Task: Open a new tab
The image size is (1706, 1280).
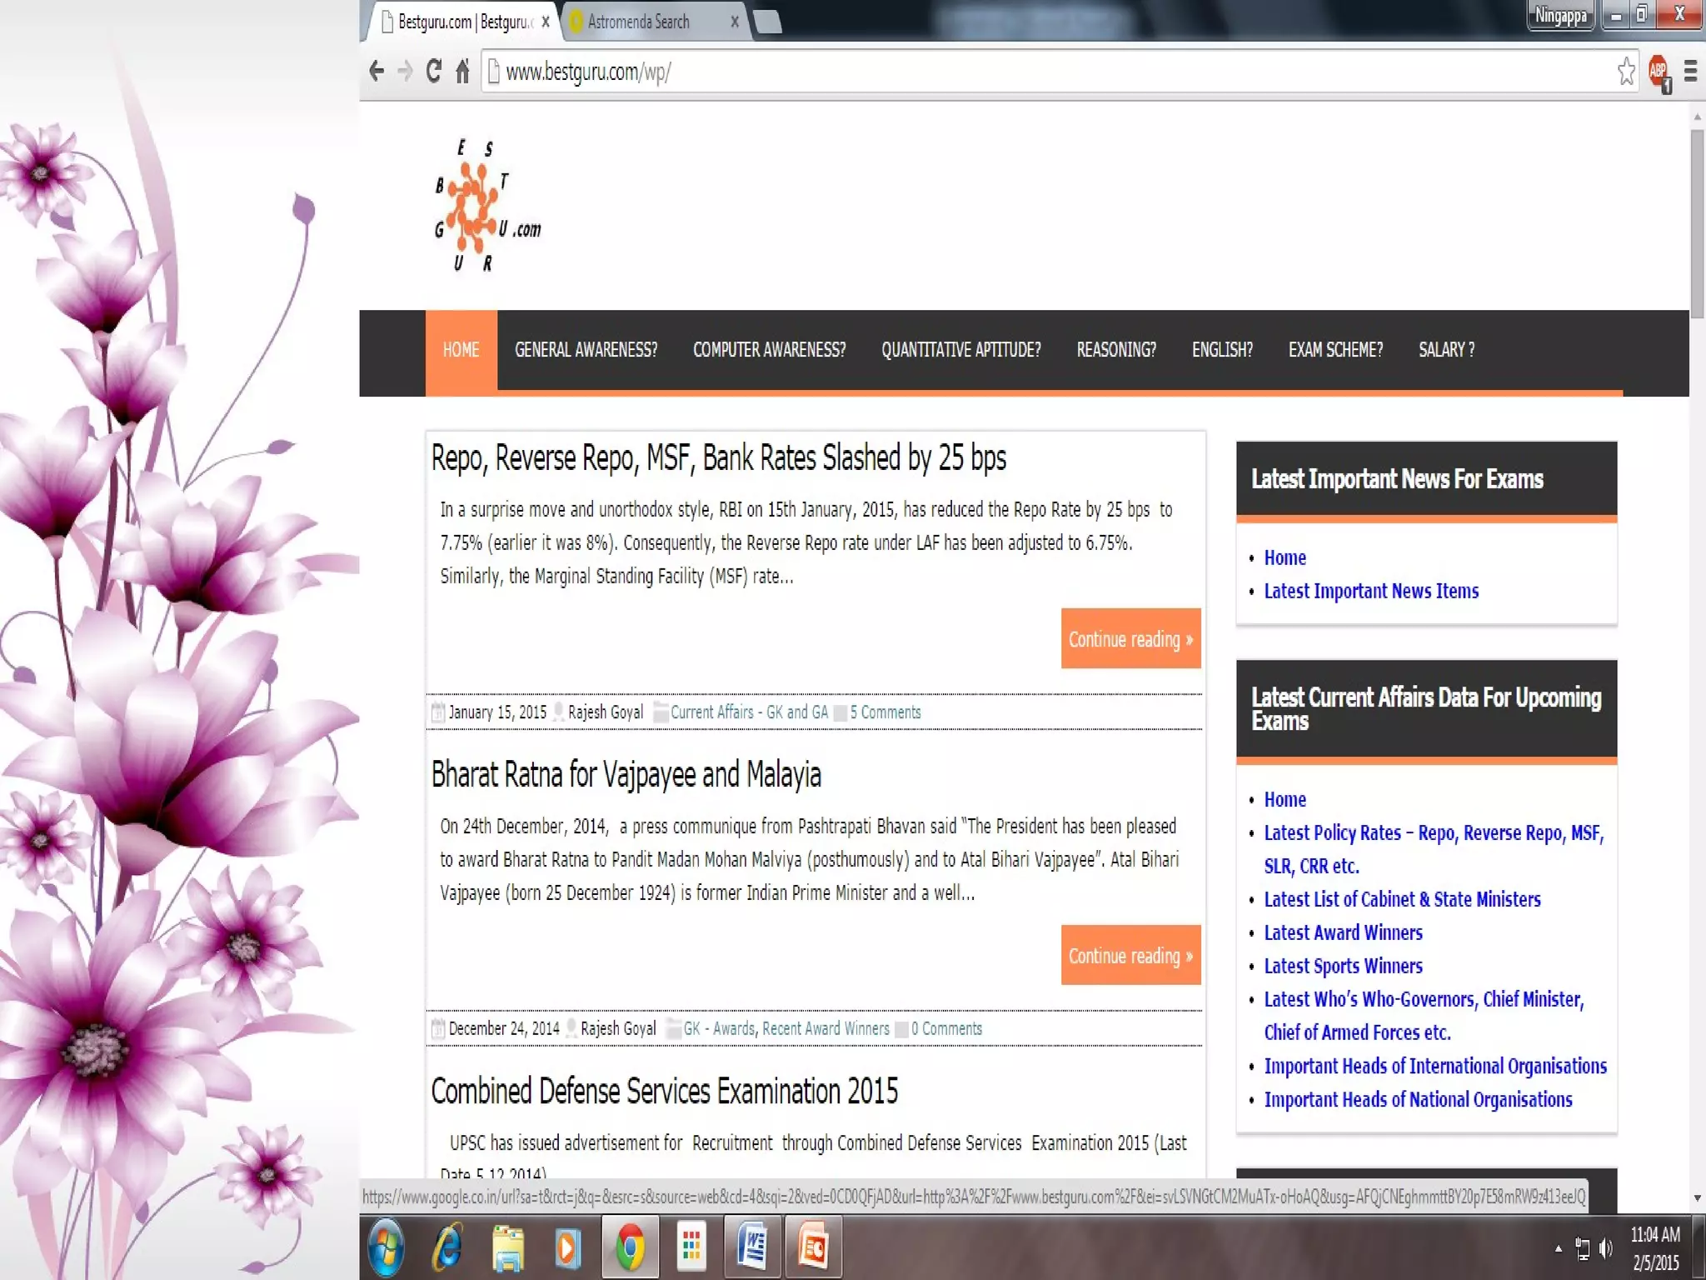Action: click(x=767, y=22)
